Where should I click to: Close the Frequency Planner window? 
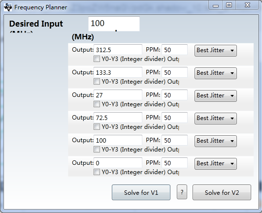247,5
